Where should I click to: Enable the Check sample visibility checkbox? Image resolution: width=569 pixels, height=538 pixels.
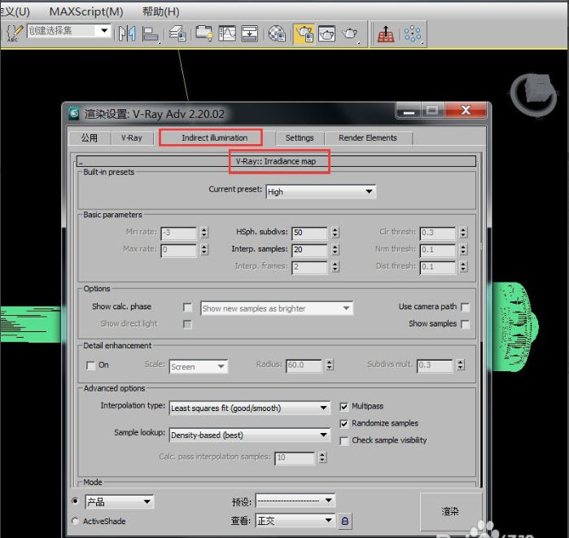344,441
